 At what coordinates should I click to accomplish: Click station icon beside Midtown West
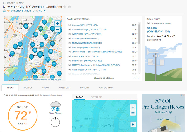(x=69, y=43)
